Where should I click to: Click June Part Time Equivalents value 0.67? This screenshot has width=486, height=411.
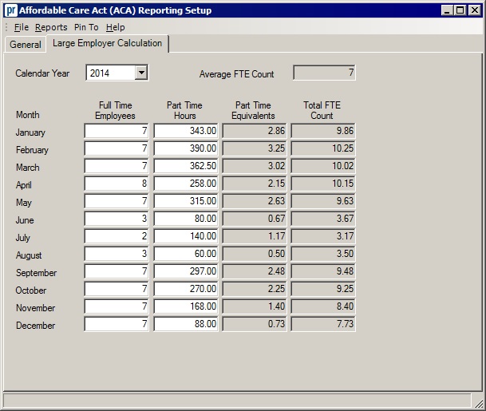point(255,219)
